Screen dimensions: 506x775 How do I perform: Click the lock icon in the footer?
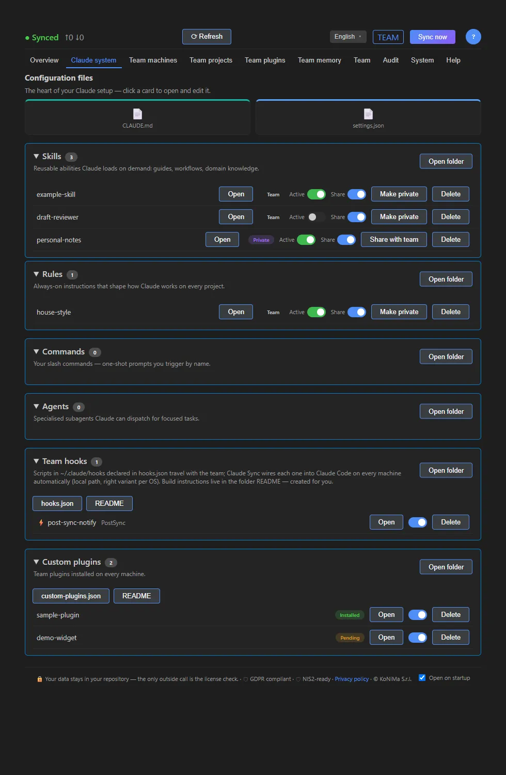(40, 679)
